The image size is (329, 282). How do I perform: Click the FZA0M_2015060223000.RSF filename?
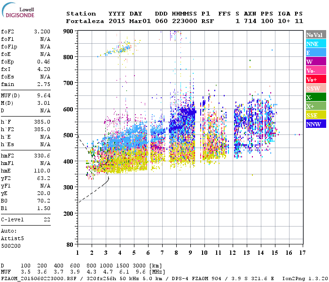point(39,279)
